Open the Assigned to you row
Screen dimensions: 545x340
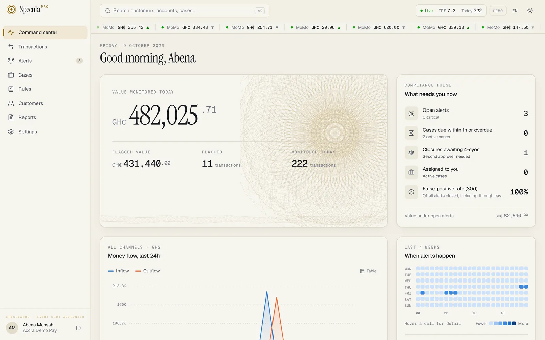[466, 172]
